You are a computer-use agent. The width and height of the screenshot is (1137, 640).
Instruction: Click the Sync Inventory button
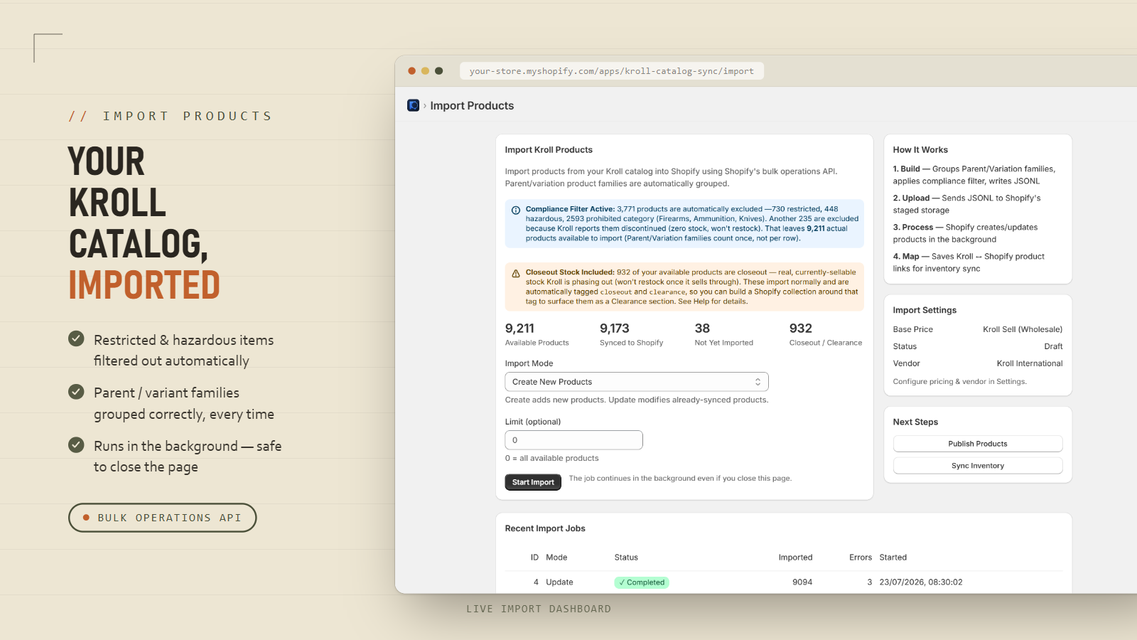[x=978, y=466]
